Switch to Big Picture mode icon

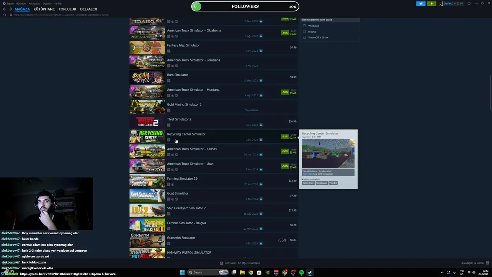click(x=469, y=3)
